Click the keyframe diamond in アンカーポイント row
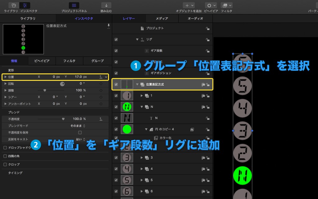Image resolution: width=318 pixels, height=199 pixels. [101, 104]
